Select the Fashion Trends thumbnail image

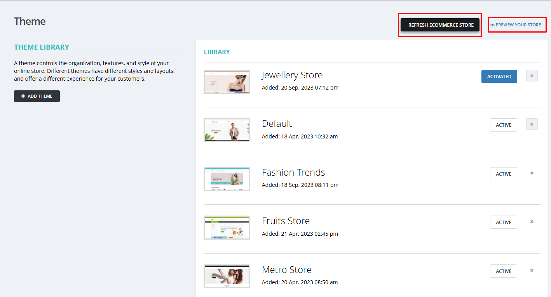[227, 179]
